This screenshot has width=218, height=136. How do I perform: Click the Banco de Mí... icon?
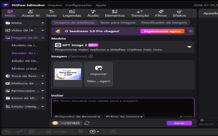(x=8, y=98)
